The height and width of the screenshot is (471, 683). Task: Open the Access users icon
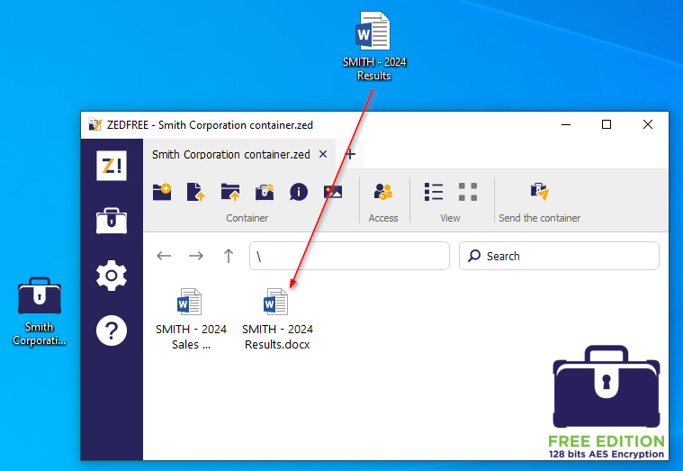click(x=383, y=192)
